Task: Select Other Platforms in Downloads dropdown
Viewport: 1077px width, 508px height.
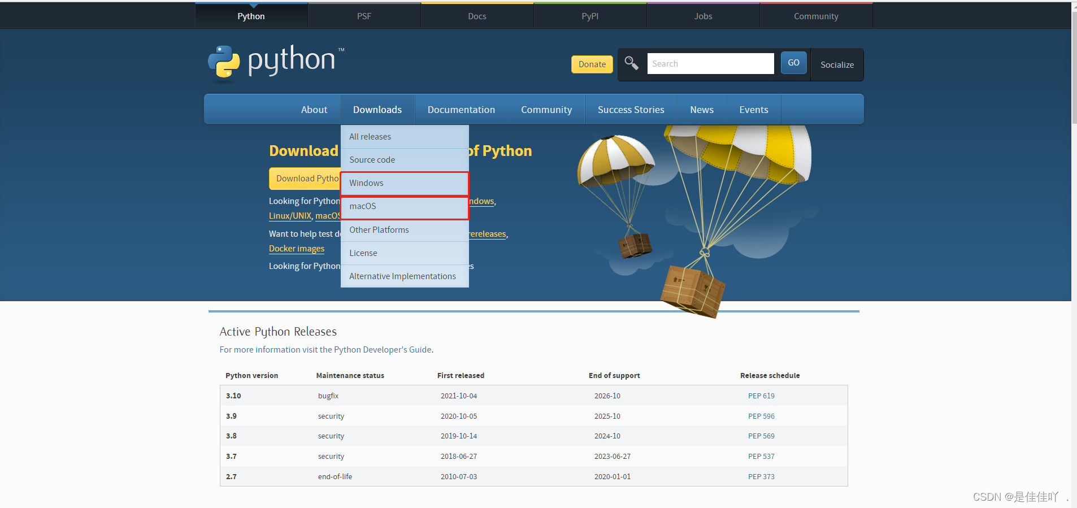Action: coord(405,230)
